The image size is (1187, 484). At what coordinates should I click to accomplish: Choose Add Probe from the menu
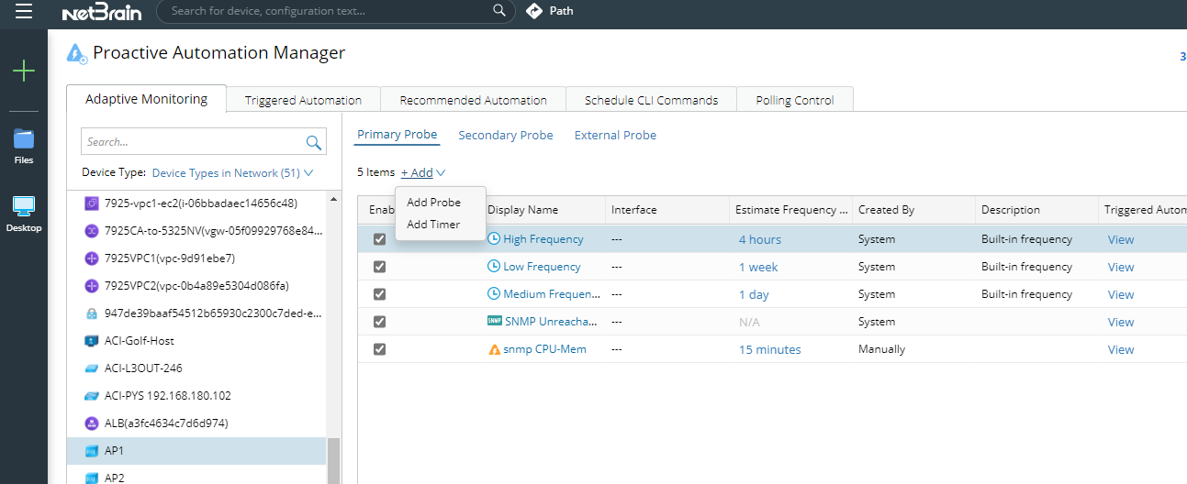click(x=433, y=203)
